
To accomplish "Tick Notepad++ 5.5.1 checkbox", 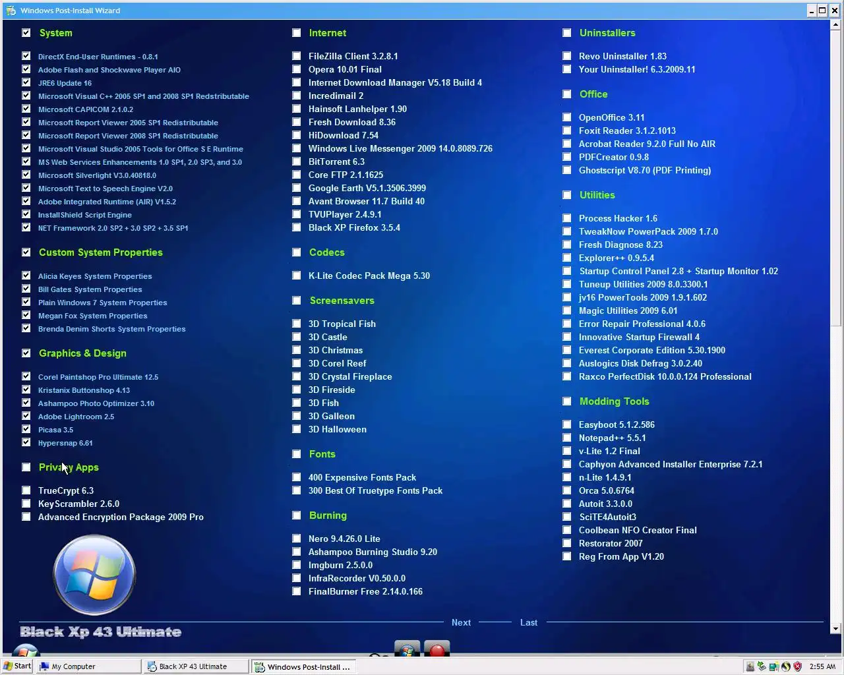I will 566,438.
